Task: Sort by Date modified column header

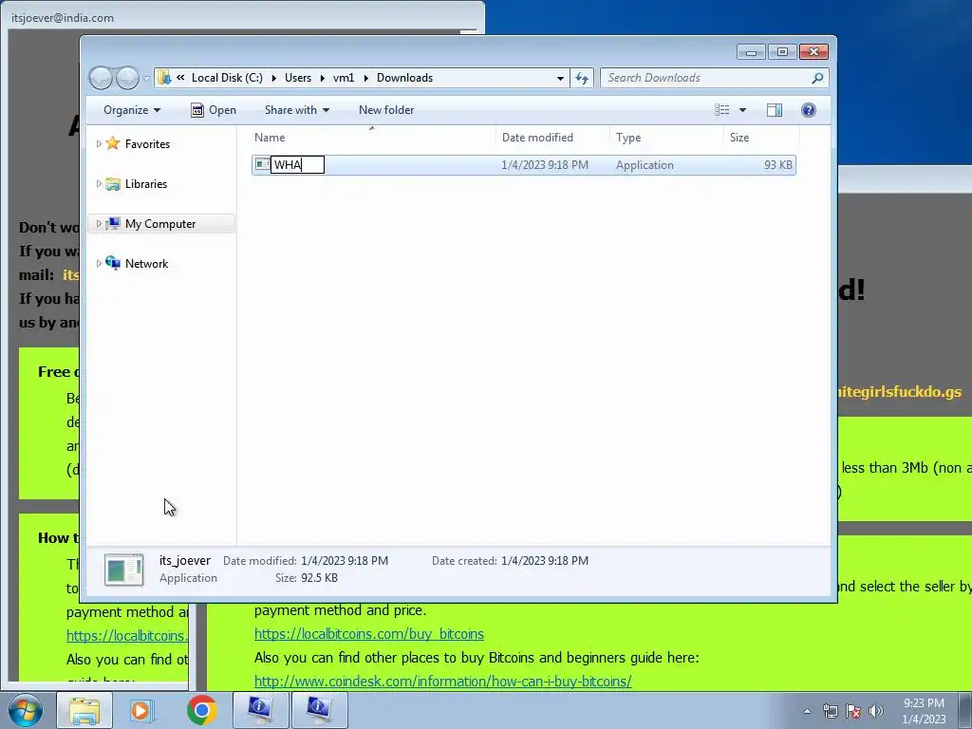Action: 553,138
